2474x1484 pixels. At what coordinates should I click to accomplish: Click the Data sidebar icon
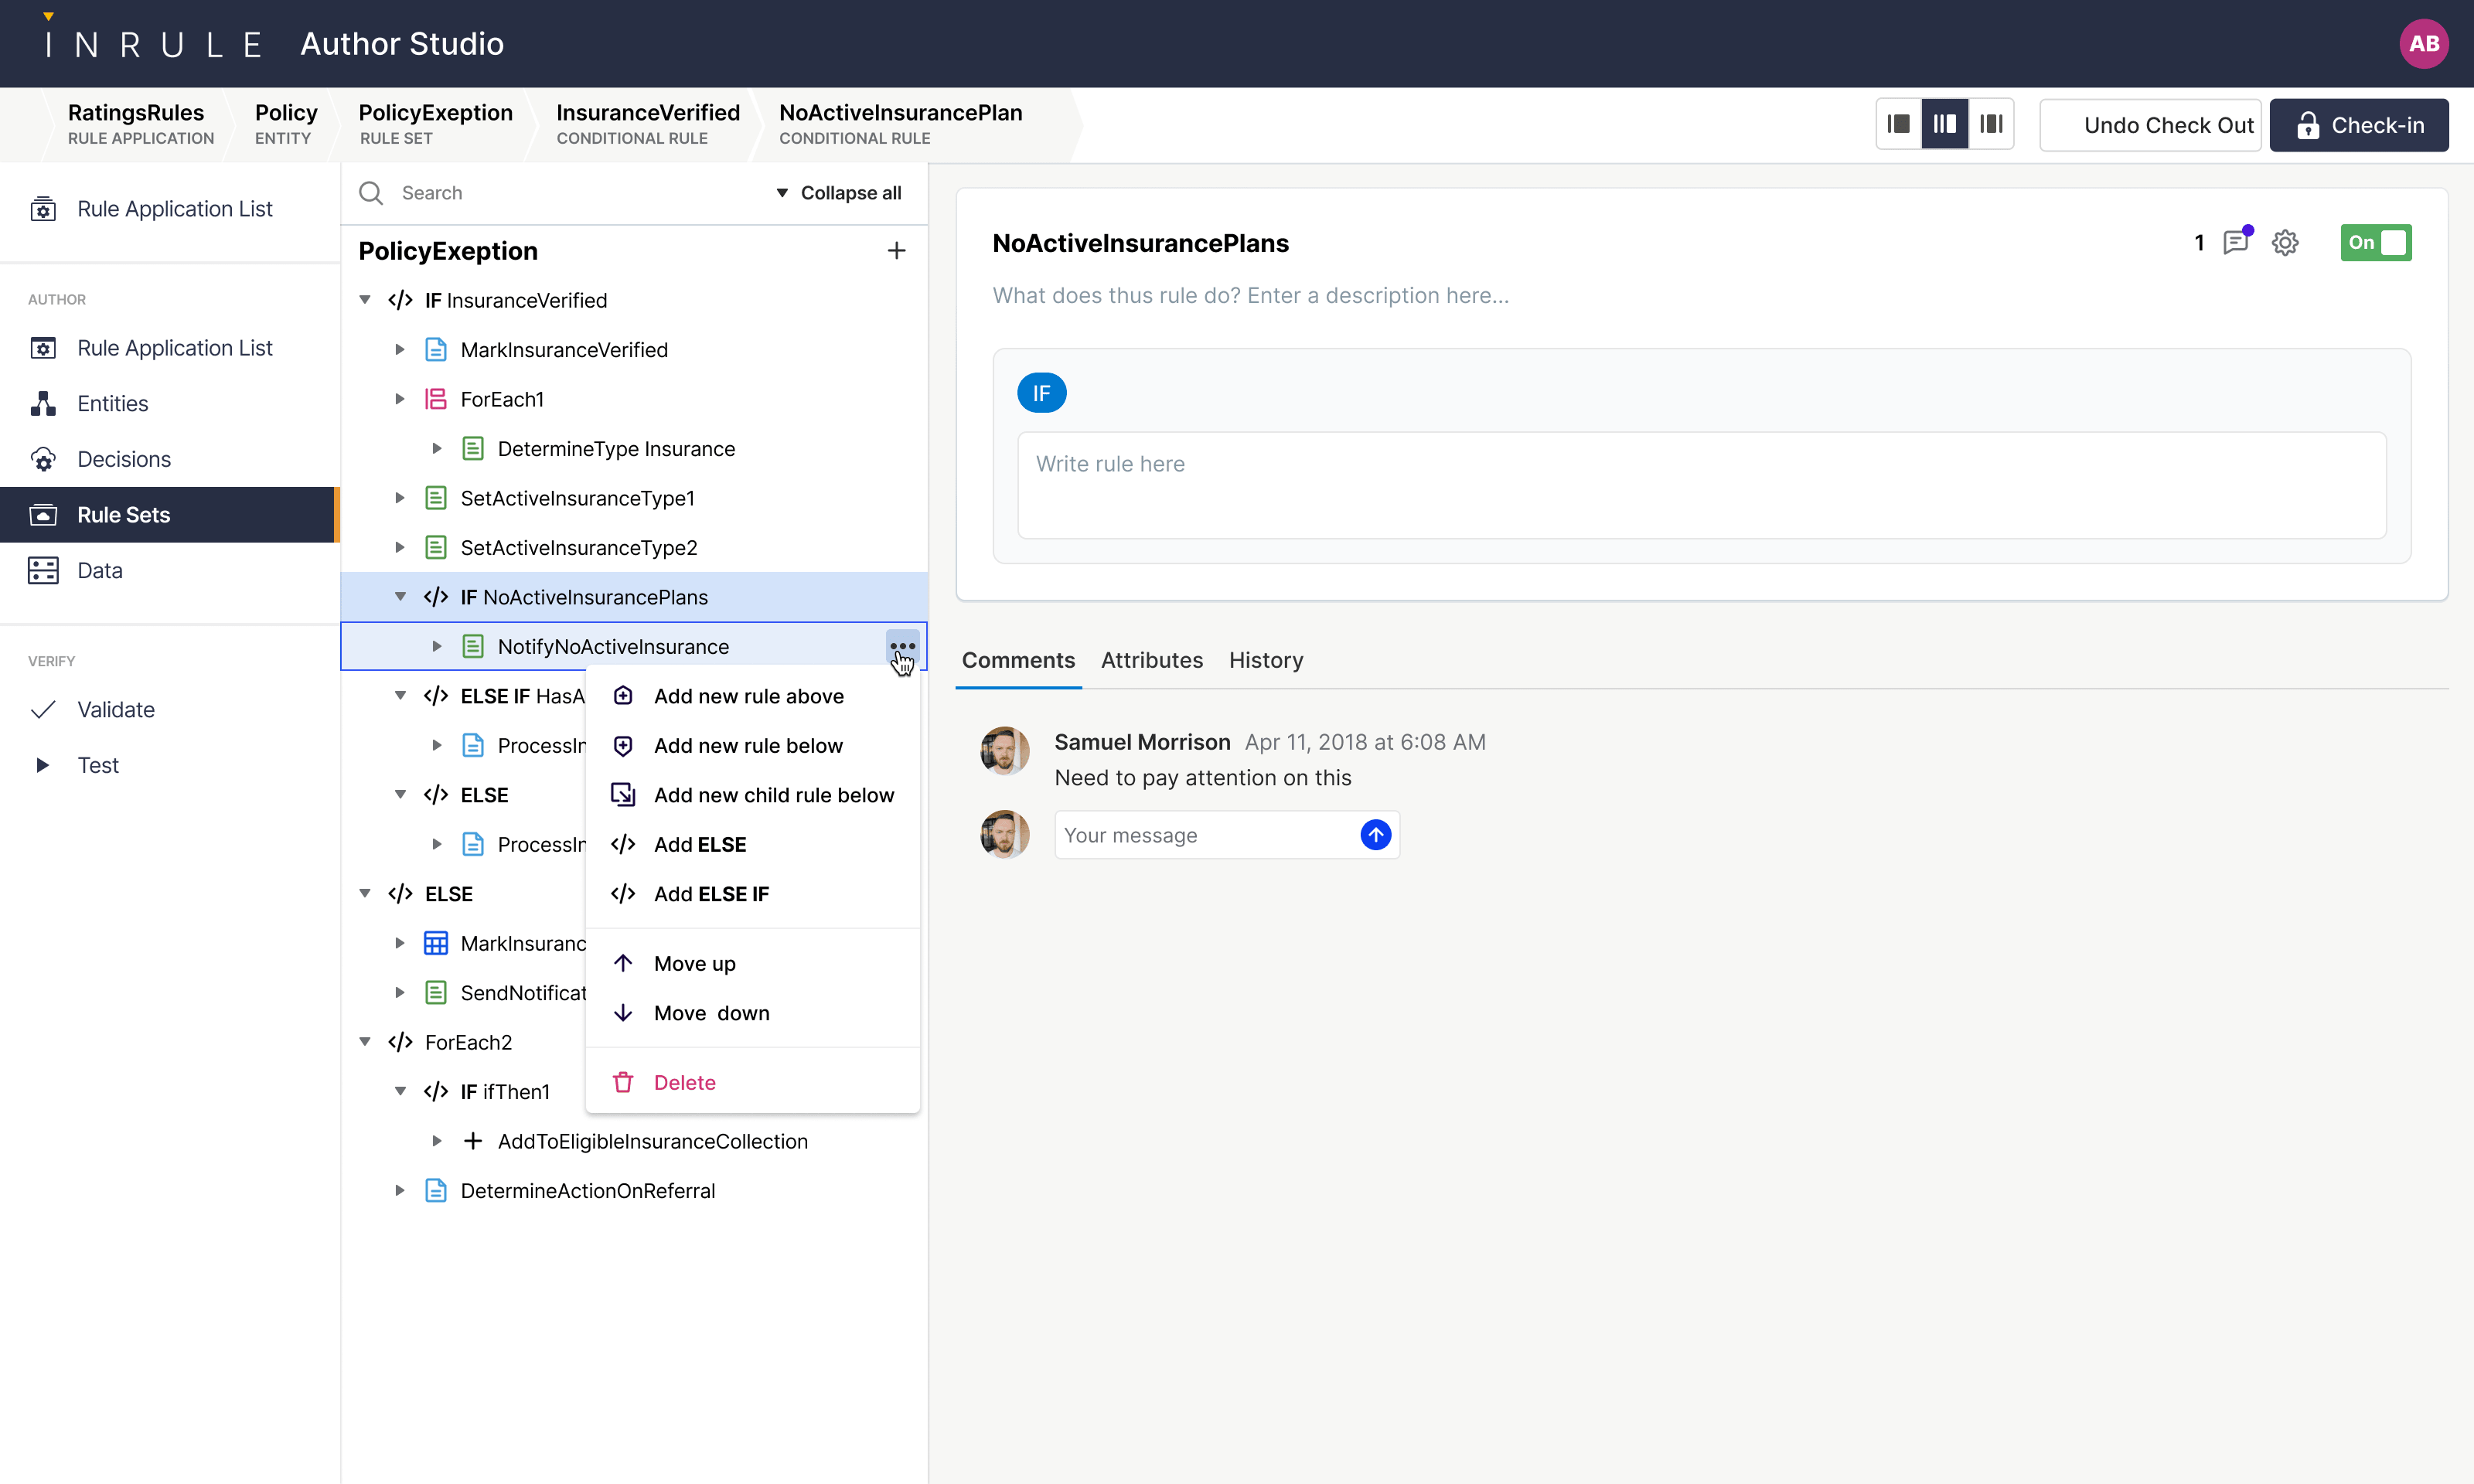(43, 570)
